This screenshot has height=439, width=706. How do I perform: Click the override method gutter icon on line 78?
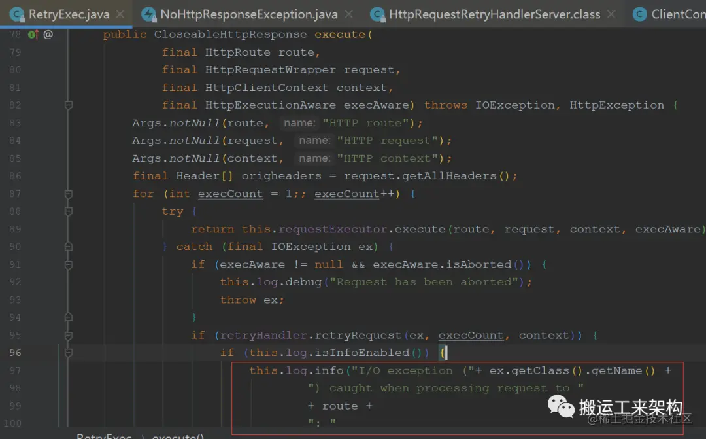[x=33, y=34]
